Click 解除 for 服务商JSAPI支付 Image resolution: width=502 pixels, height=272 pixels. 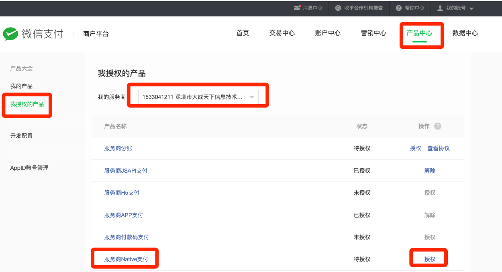pos(430,171)
